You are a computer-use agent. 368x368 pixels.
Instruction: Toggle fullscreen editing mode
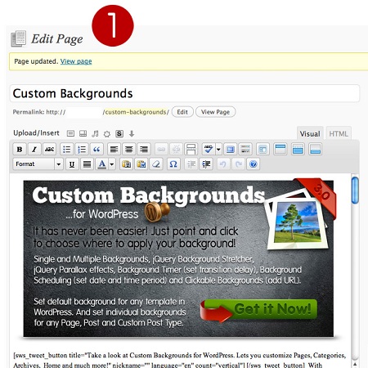(x=231, y=150)
